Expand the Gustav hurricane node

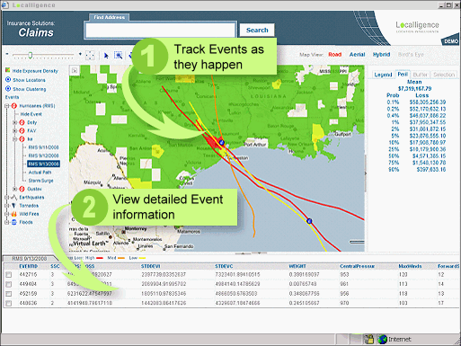click(x=14, y=189)
